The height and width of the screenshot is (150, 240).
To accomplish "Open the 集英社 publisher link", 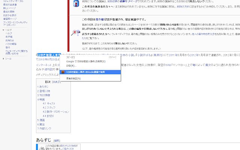I will pyautogui.click(x=158, y=55).
